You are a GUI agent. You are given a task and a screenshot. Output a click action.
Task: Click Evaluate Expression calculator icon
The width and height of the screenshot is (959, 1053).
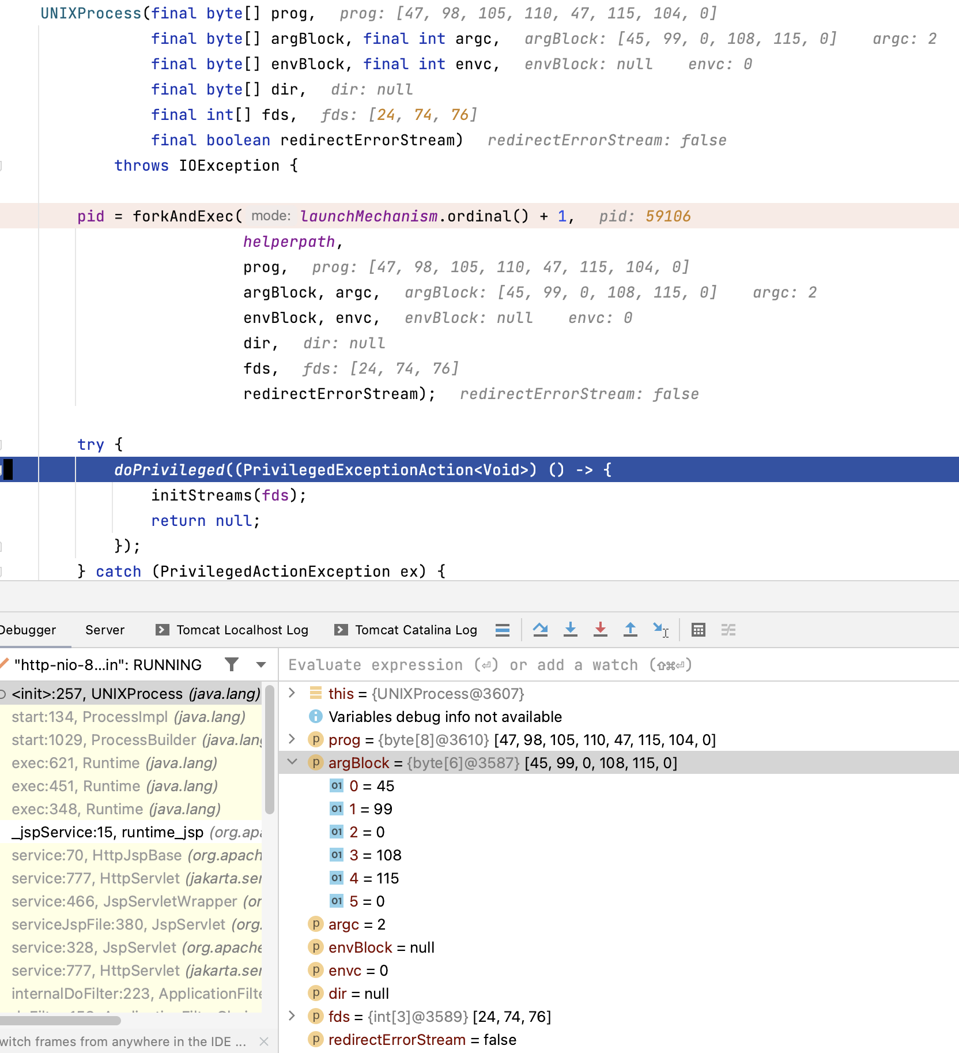coord(699,630)
